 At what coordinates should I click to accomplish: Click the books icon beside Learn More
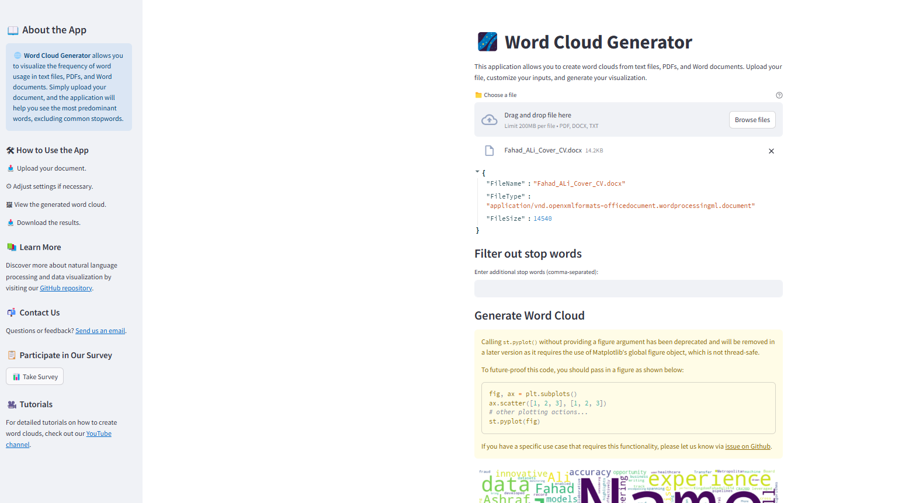(x=12, y=247)
